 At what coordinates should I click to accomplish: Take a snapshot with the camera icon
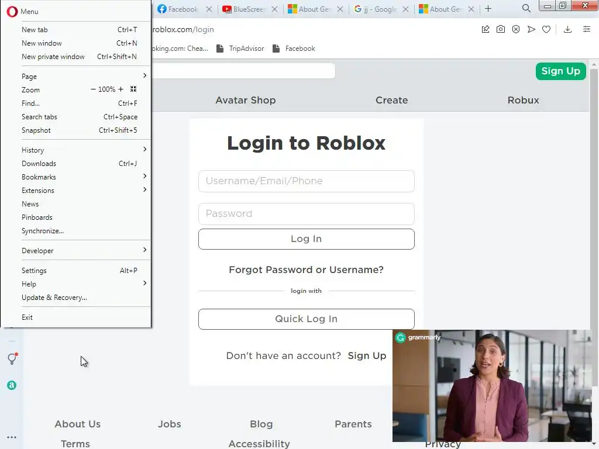[x=501, y=29]
